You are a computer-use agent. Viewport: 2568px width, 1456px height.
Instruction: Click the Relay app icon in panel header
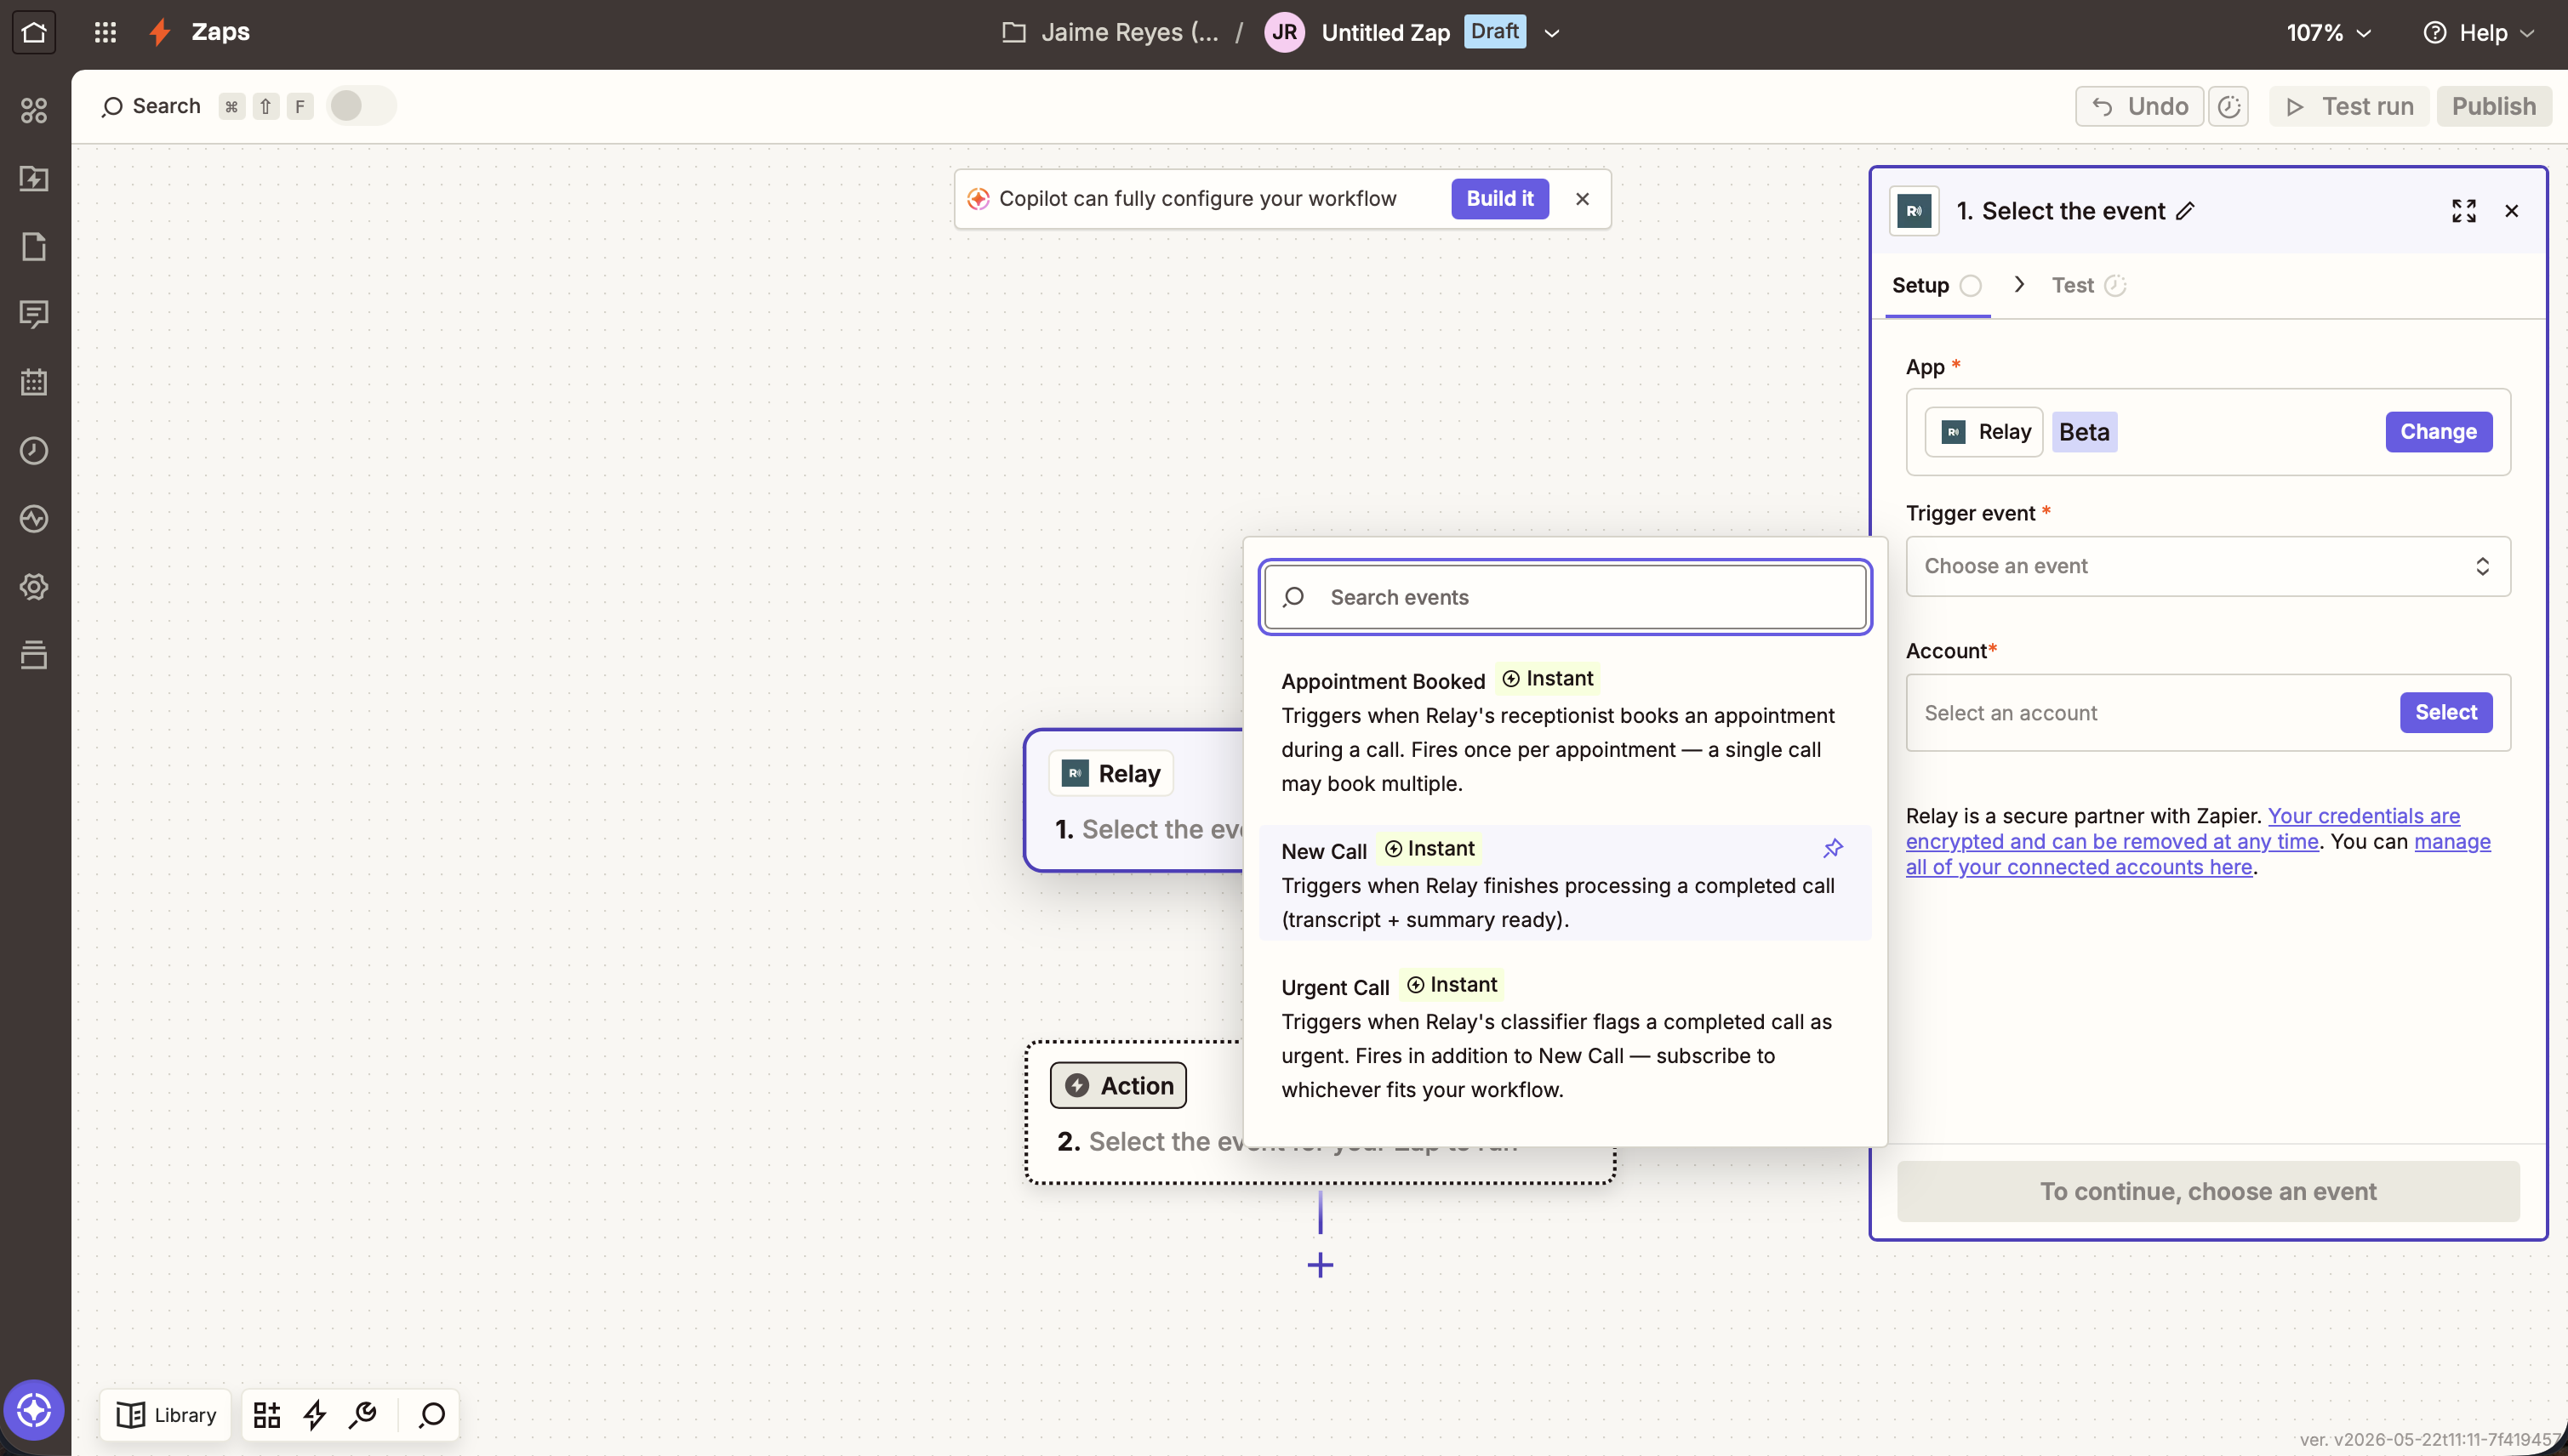1914,211
